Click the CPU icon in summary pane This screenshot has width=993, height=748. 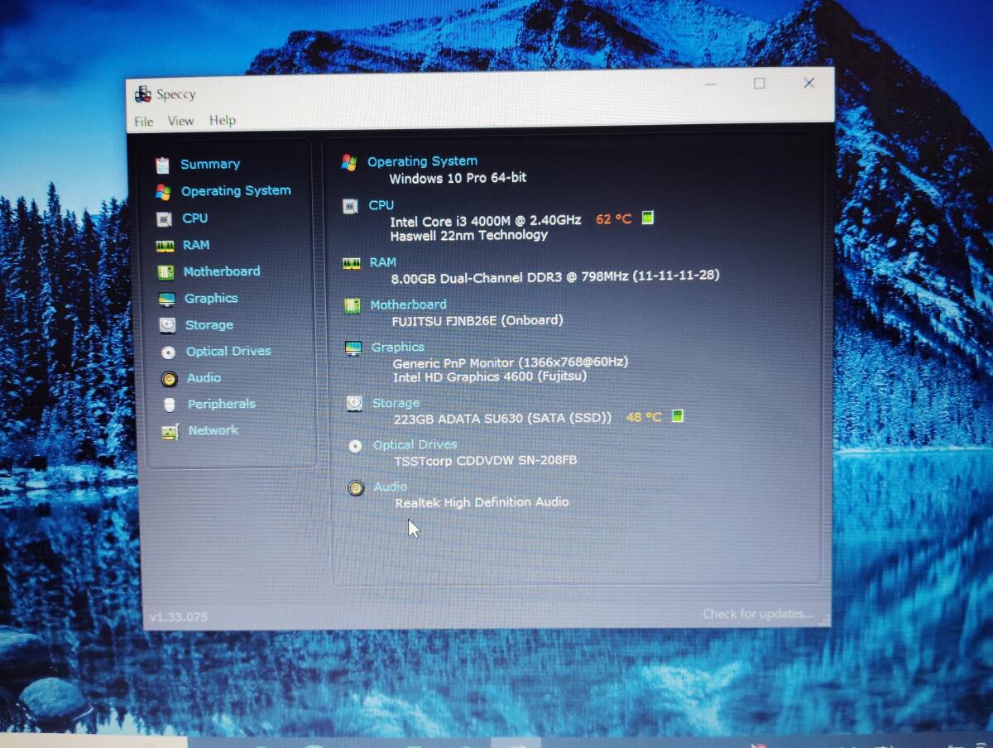(x=351, y=206)
